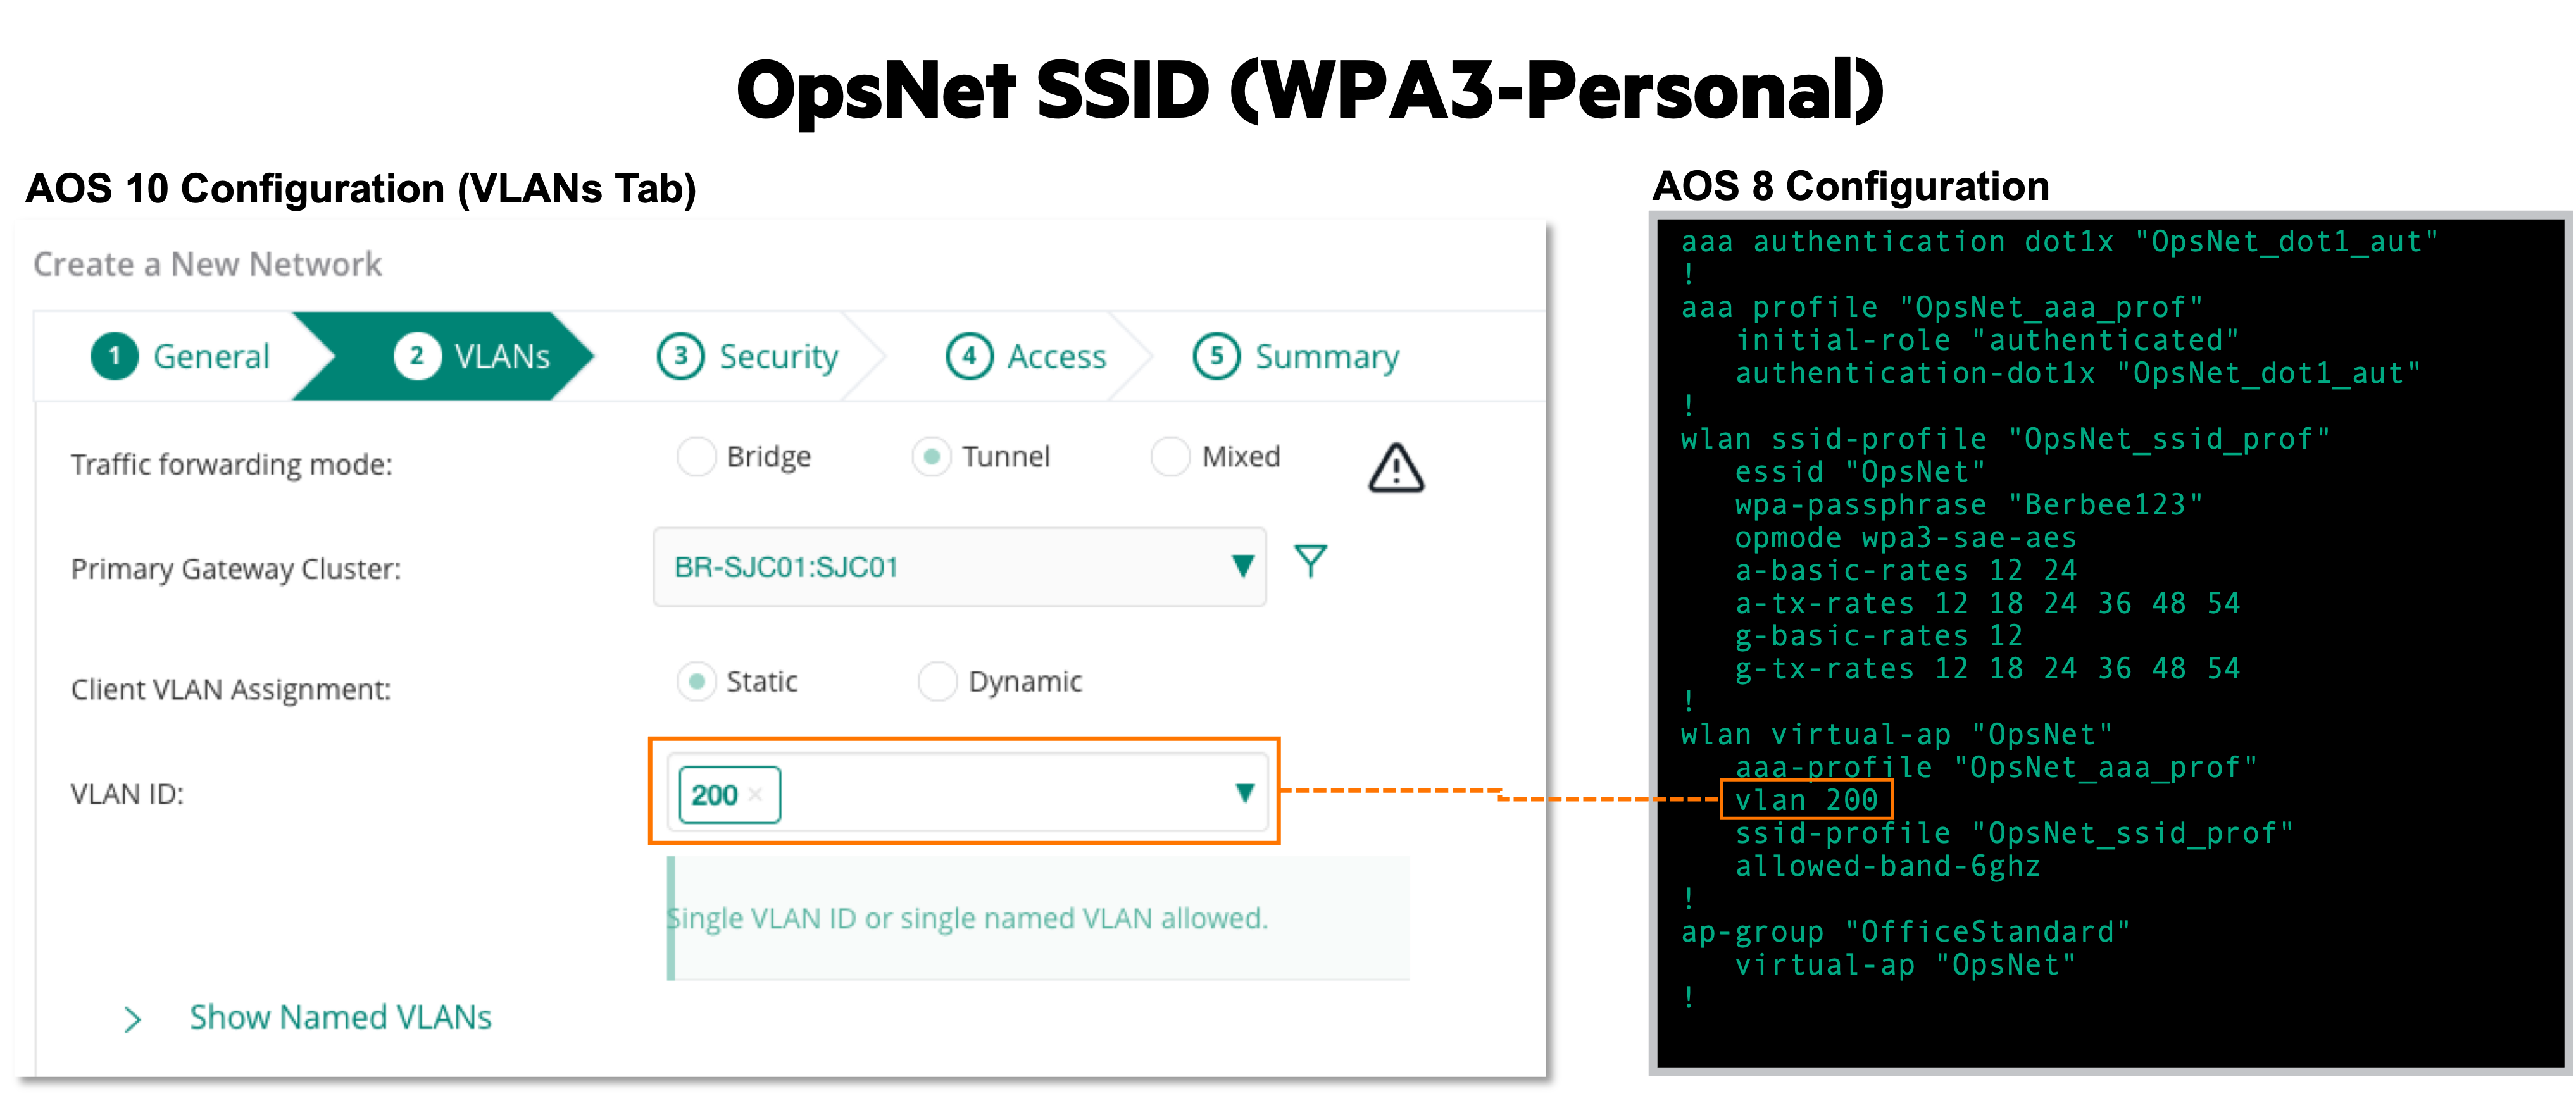Viewport: 2576px width, 1096px height.
Task: Expand the Show Named VLANs chevron
Action: coord(132,1019)
